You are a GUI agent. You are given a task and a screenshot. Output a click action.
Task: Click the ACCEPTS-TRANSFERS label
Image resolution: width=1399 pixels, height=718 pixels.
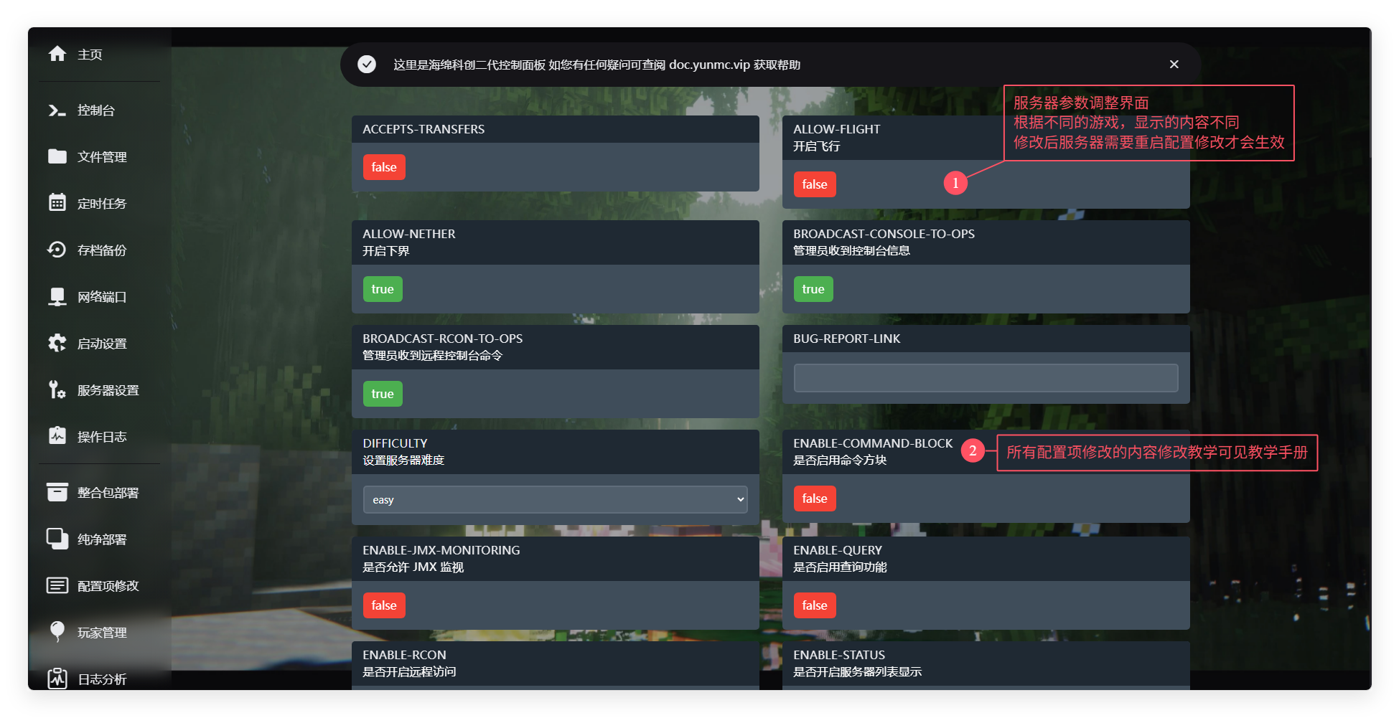(424, 129)
